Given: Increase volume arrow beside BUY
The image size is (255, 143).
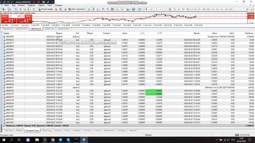Looking at the screenshot, I should point(23,16).
